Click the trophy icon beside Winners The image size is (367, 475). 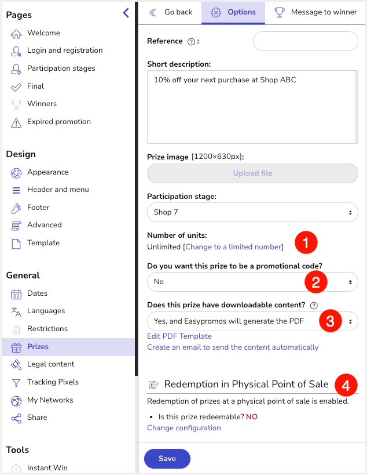[16, 104]
